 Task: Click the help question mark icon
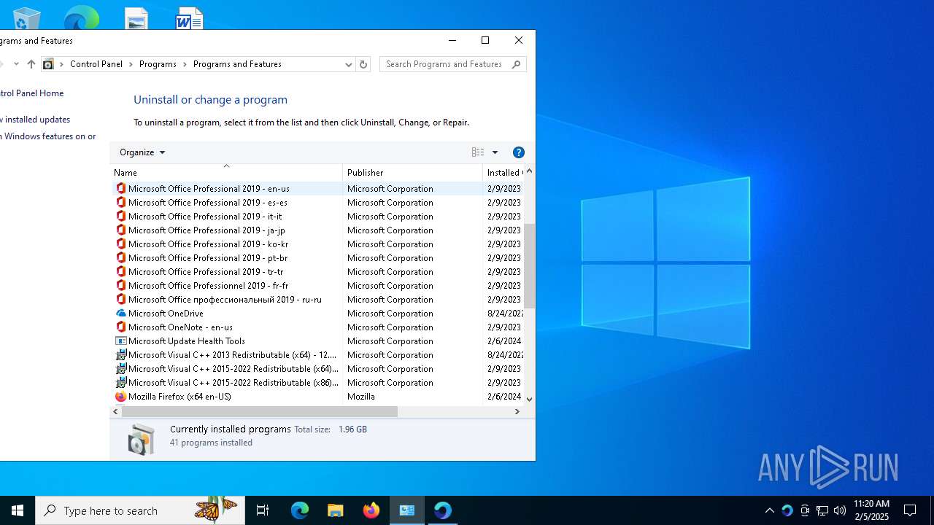(x=519, y=152)
